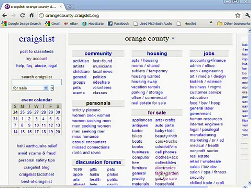The height and width of the screenshot is (188, 251).
Task: Open apts / housing link
Action: (145, 60)
